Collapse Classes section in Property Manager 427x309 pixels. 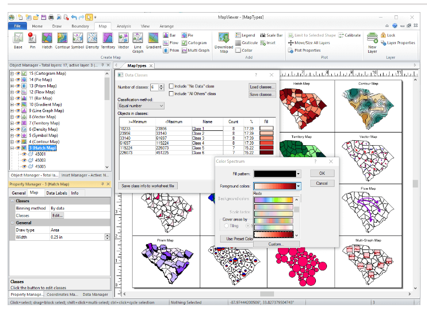[12, 201]
